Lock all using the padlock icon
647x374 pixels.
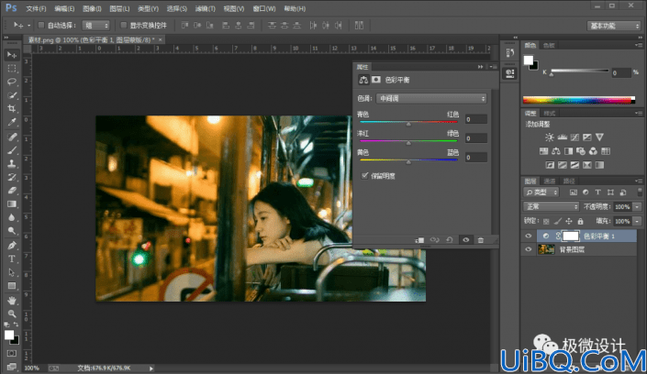point(580,221)
